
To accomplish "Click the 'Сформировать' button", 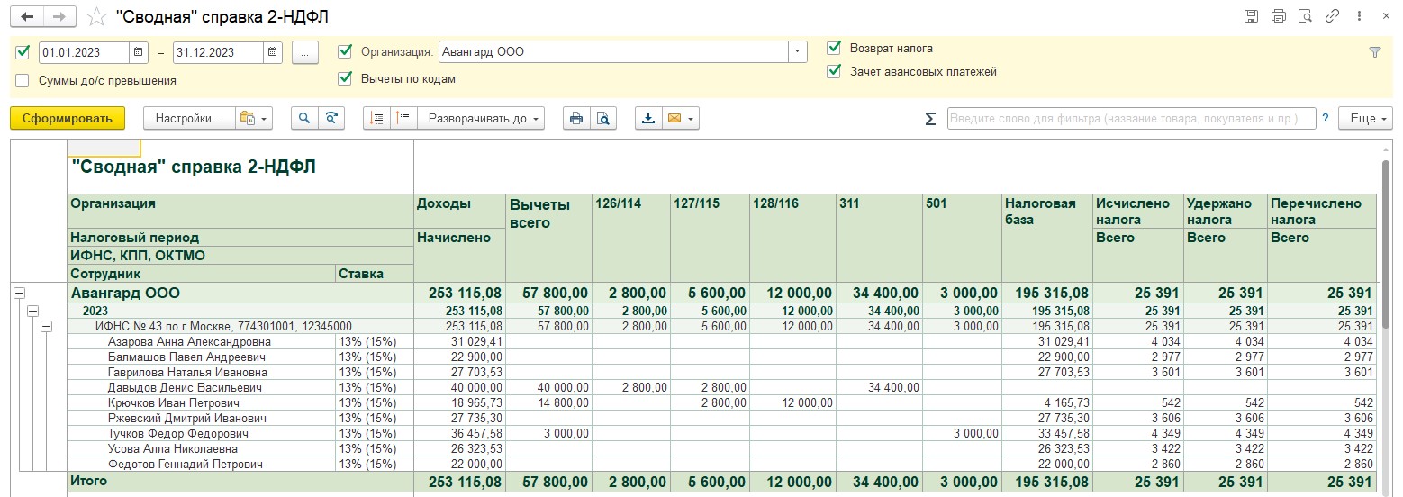I will [68, 118].
